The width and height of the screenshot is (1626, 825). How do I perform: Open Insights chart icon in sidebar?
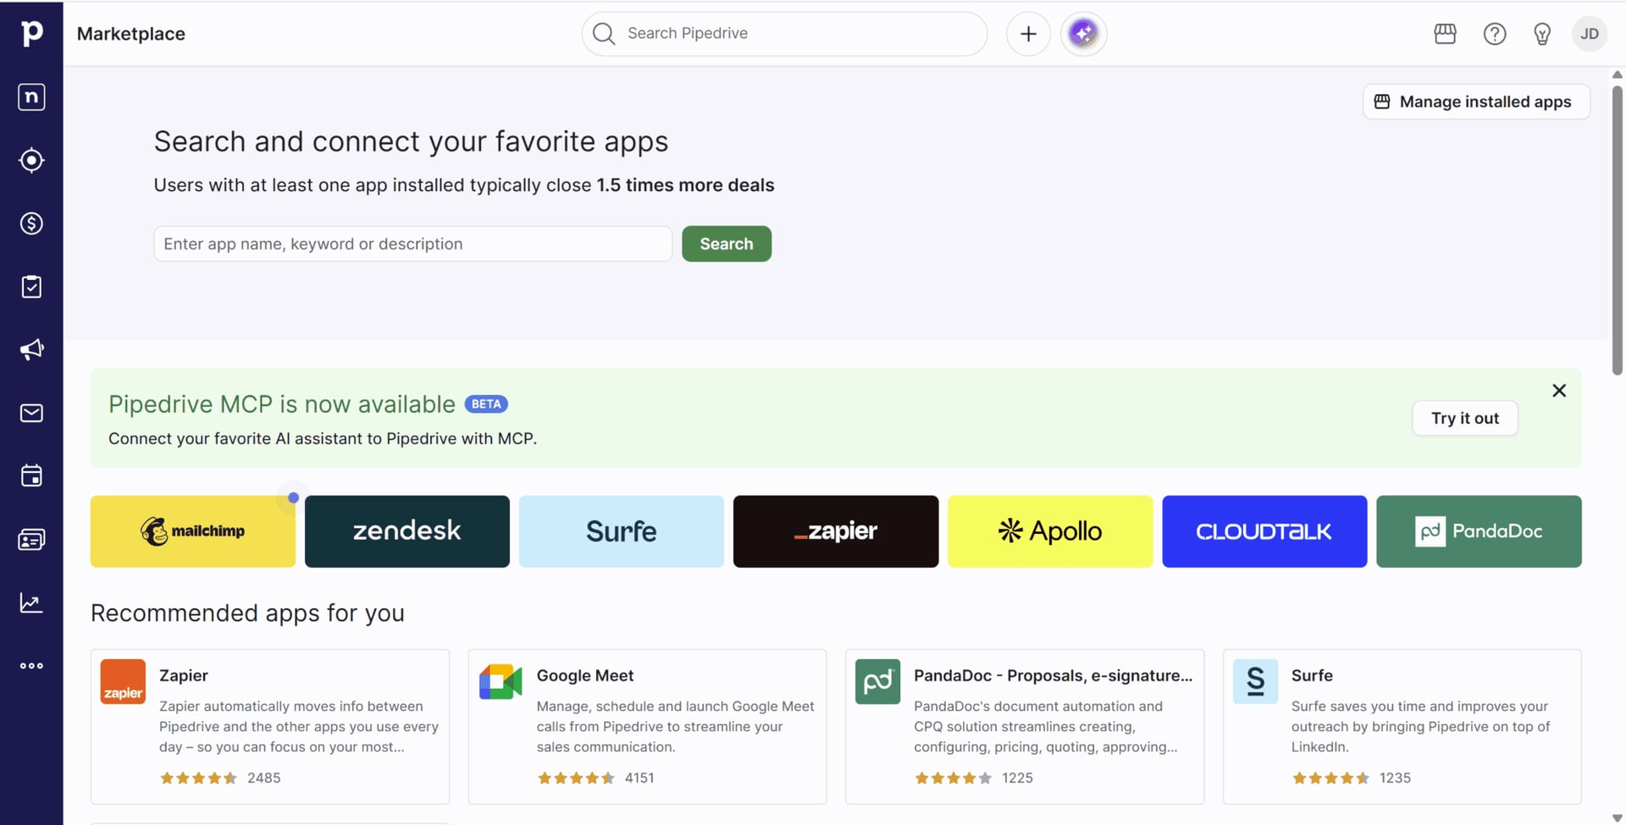[x=31, y=602]
